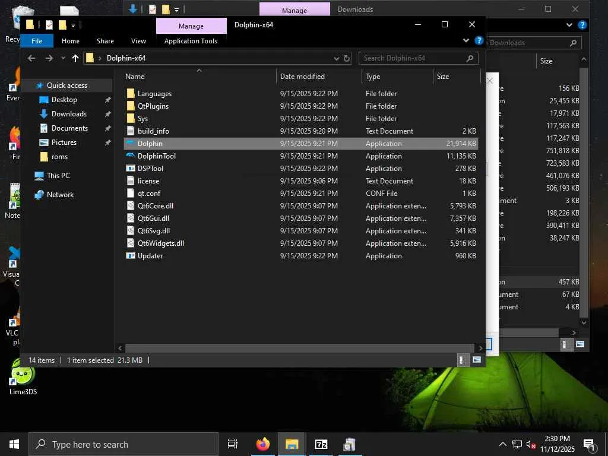The width and height of the screenshot is (608, 456).
Task: Select the license text file icon
Action: coord(131,180)
